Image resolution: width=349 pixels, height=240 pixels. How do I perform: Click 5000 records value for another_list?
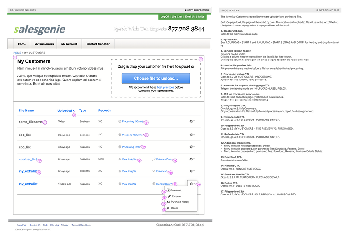[x=101, y=159]
